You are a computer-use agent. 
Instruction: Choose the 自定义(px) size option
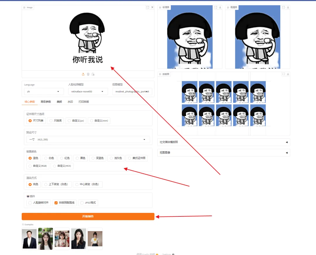point(76,121)
